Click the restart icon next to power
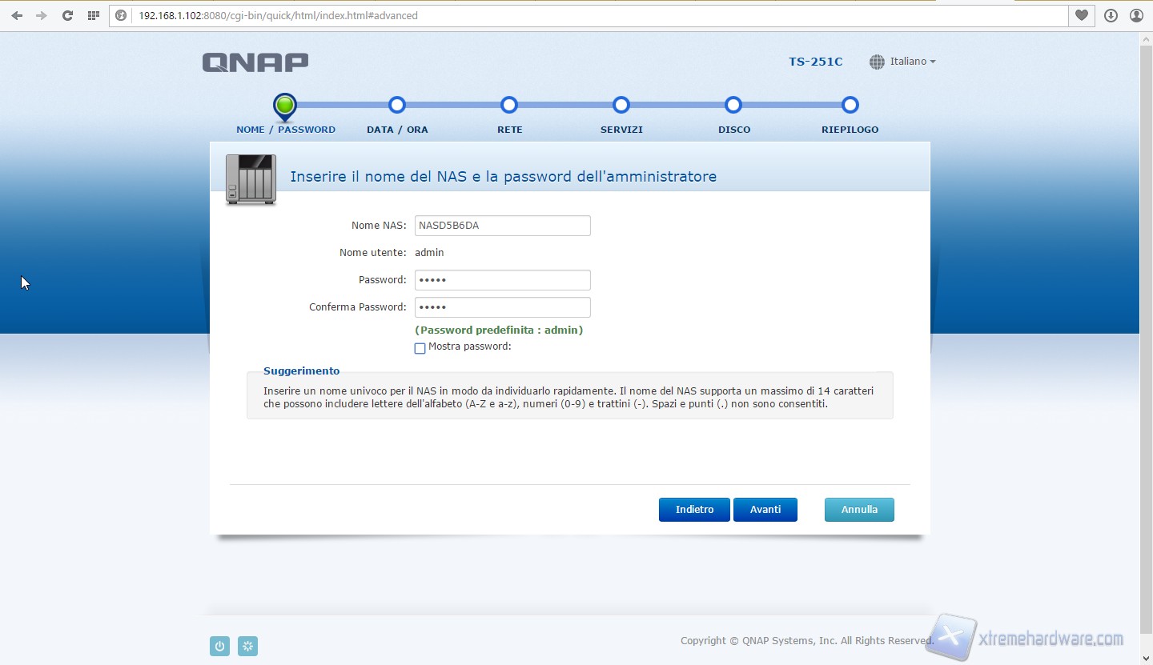The height and width of the screenshot is (665, 1153). 248,647
